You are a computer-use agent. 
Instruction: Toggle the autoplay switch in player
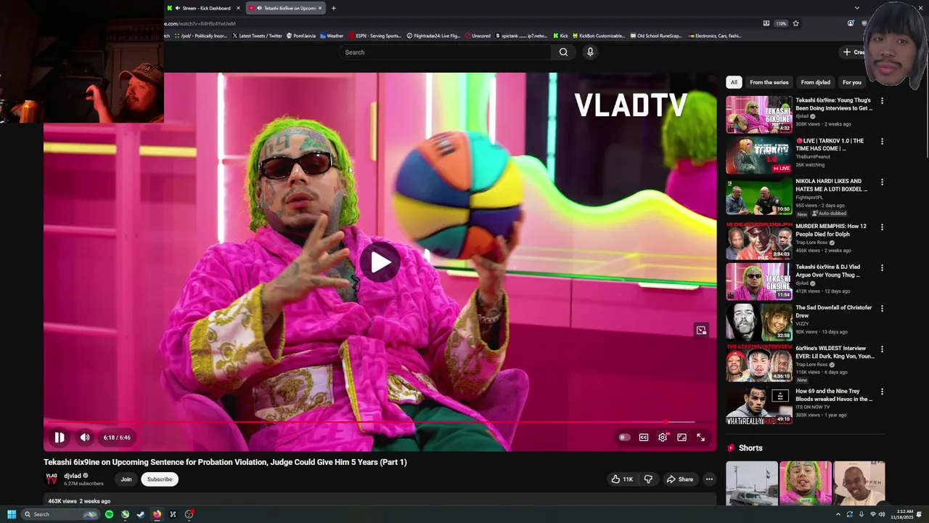623,437
